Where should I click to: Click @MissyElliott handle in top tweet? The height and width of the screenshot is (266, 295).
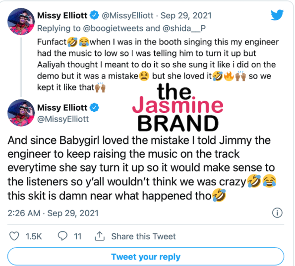(x=127, y=15)
